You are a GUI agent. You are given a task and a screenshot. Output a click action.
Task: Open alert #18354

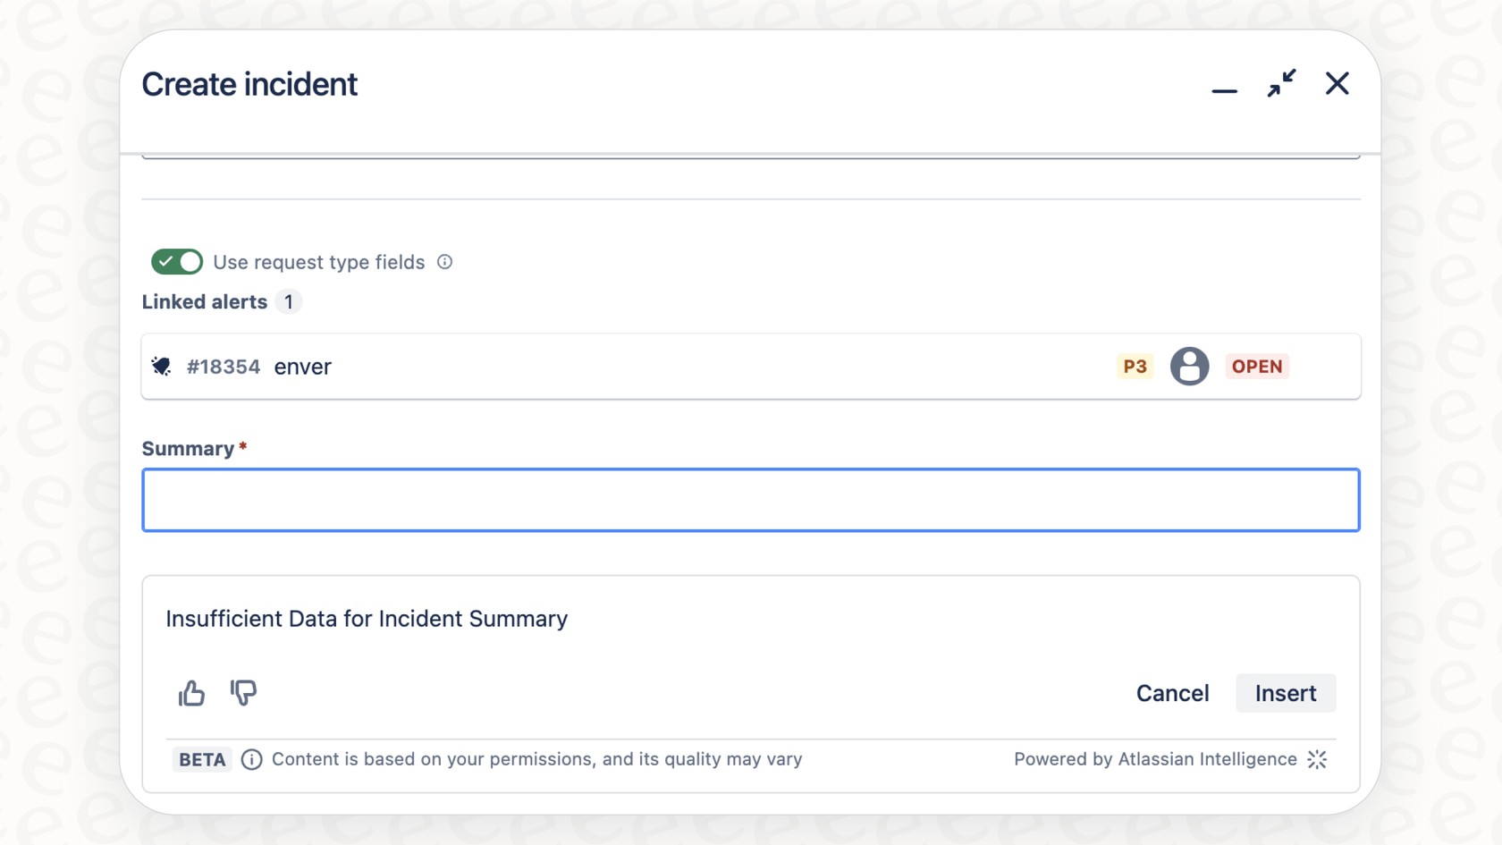[x=223, y=366]
